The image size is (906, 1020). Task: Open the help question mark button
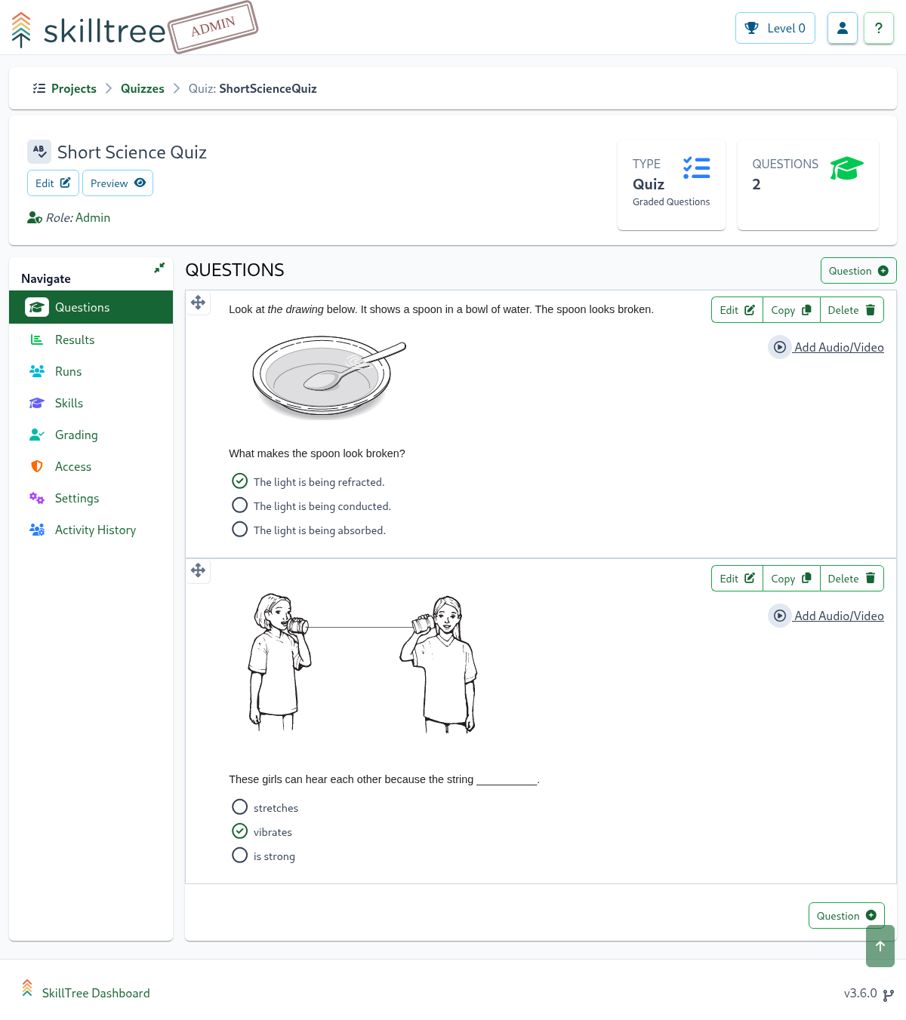coord(879,28)
